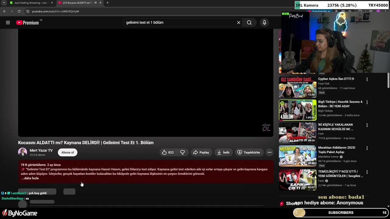The width and height of the screenshot is (390, 219).
Task: Close the Just Chatting Streaming tab
Action: click(x=52, y=3)
